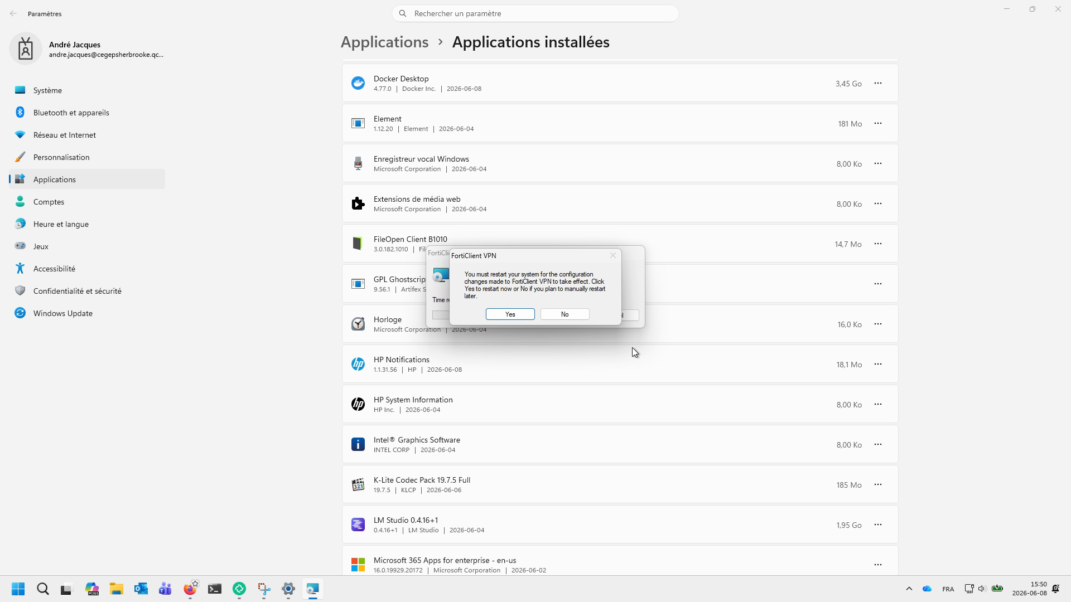Image resolution: width=1071 pixels, height=602 pixels.
Task: Select Applications in the sidebar
Action: (87, 179)
